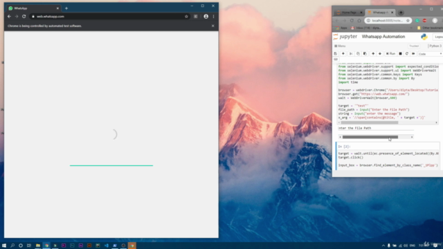Open a new tab in WhatsApp Chrome window

click(x=66, y=8)
